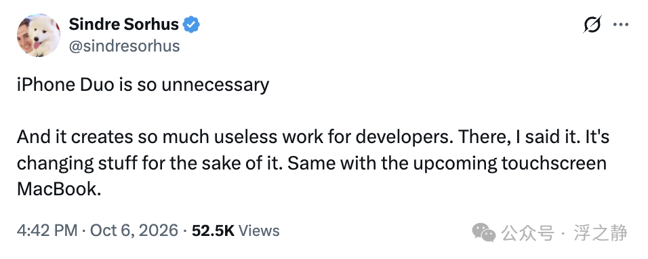The width and height of the screenshot is (648, 259).
Task: Click the word 'MacBook.' in the tweet
Action: pos(59,189)
